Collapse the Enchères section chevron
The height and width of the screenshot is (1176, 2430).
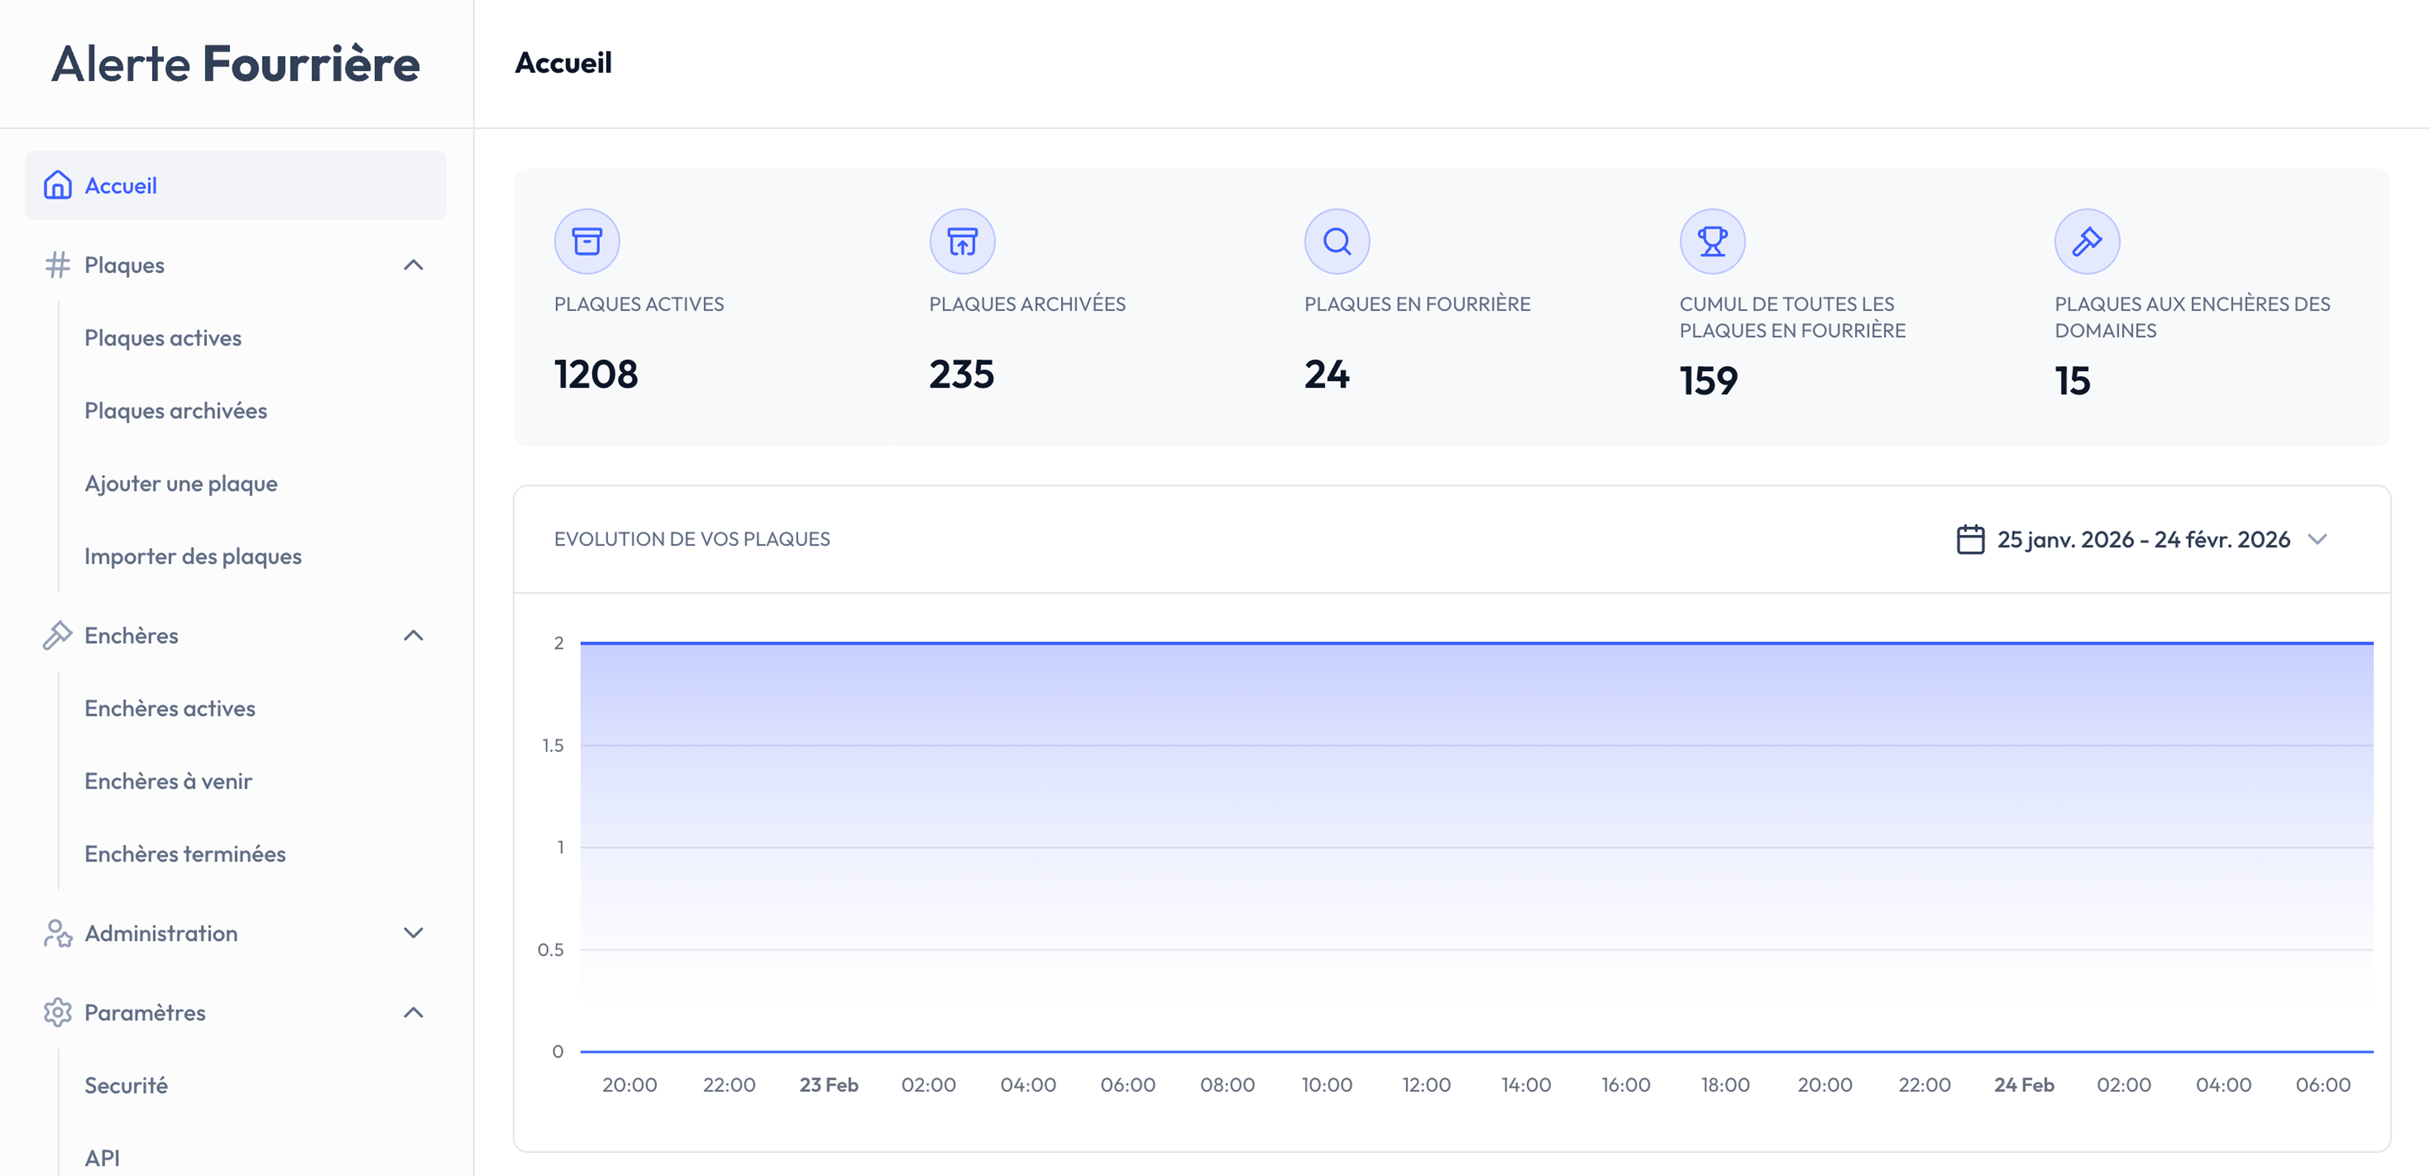coord(413,636)
